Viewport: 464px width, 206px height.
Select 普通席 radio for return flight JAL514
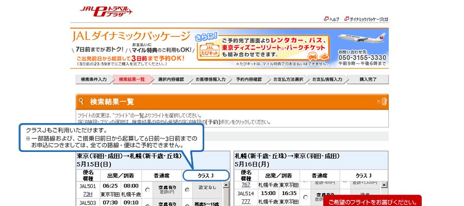[x=305, y=196]
